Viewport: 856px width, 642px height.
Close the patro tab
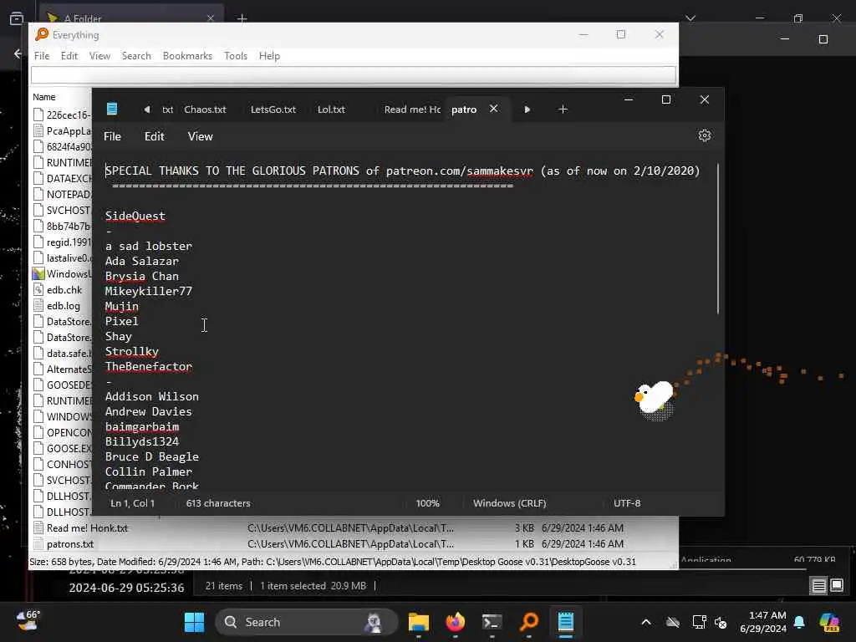coord(493,109)
